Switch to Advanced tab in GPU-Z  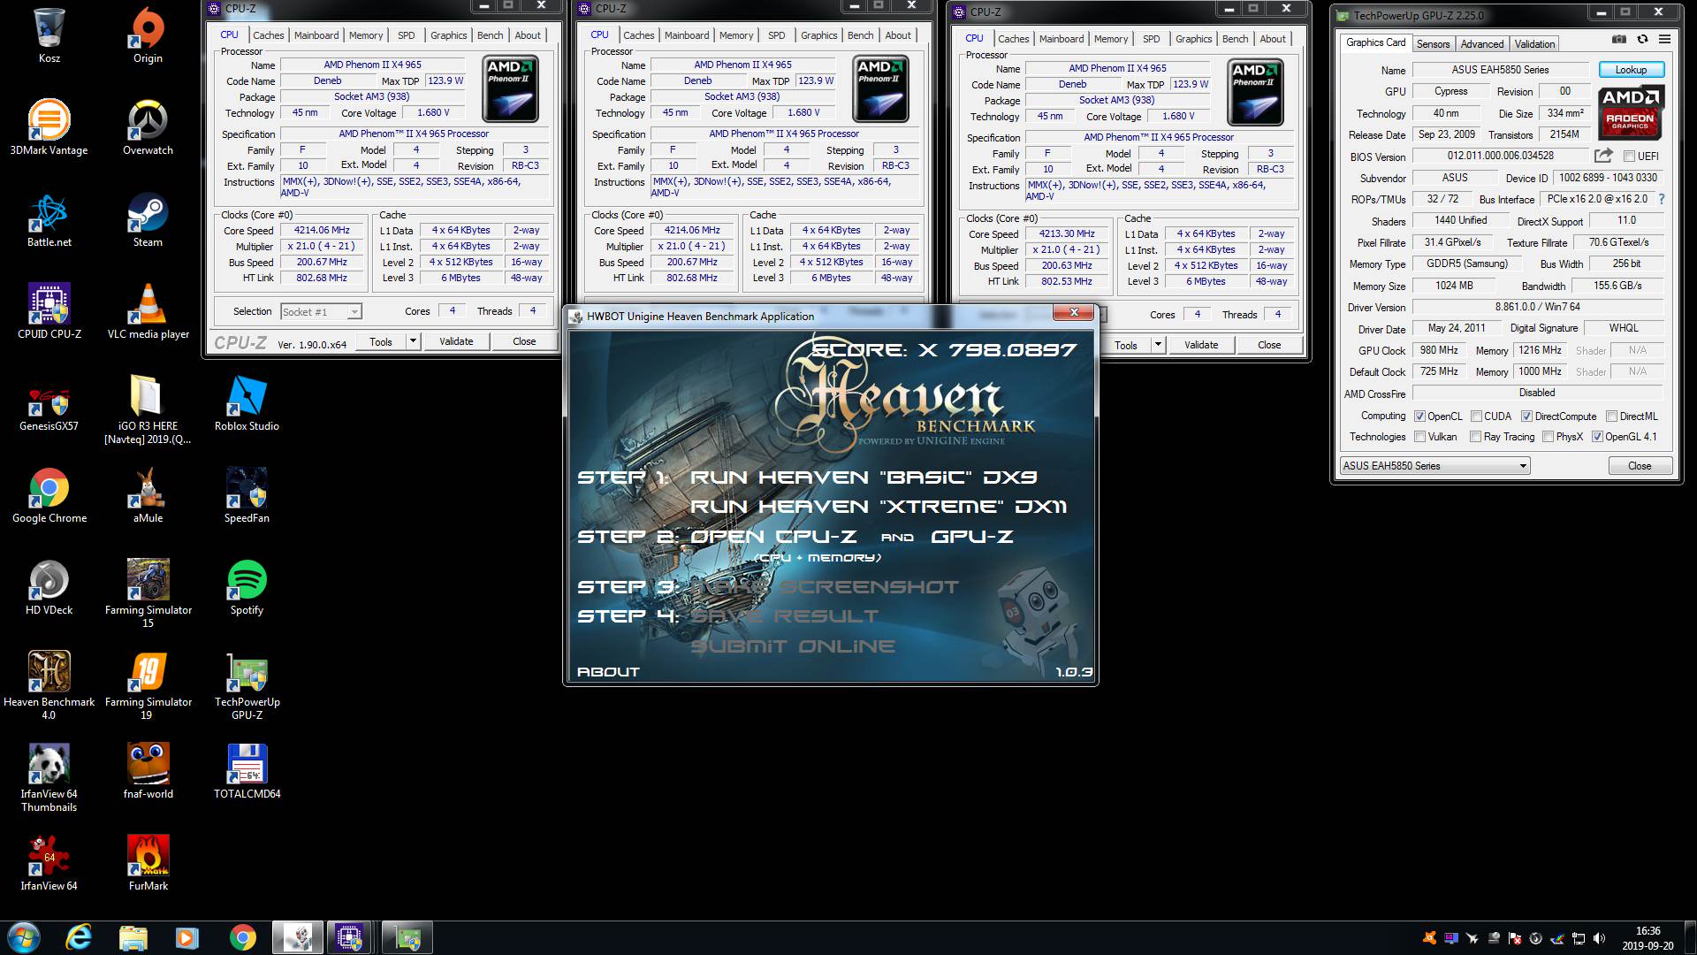1481,44
